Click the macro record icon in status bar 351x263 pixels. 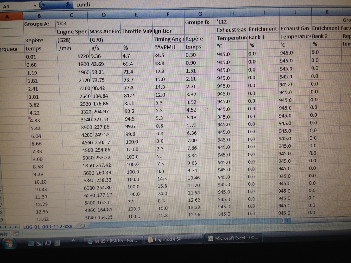pyautogui.click(x=16, y=234)
